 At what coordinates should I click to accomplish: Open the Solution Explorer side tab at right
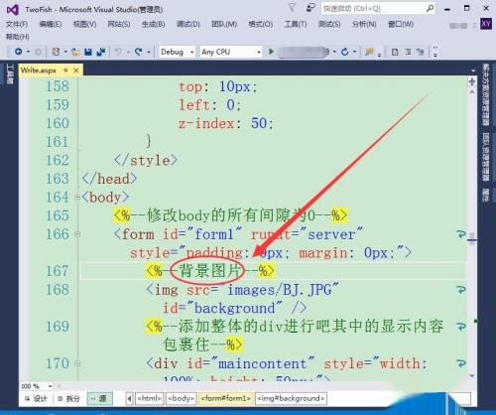(x=485, y=94)
